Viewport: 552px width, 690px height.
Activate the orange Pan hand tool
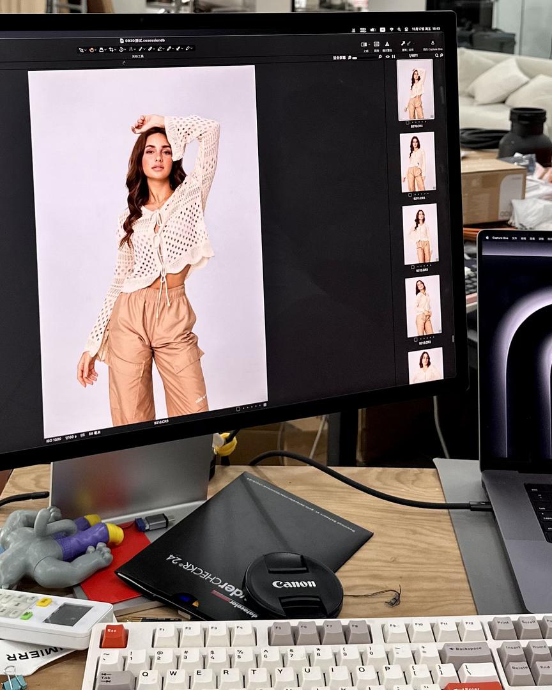click(91, 49)
